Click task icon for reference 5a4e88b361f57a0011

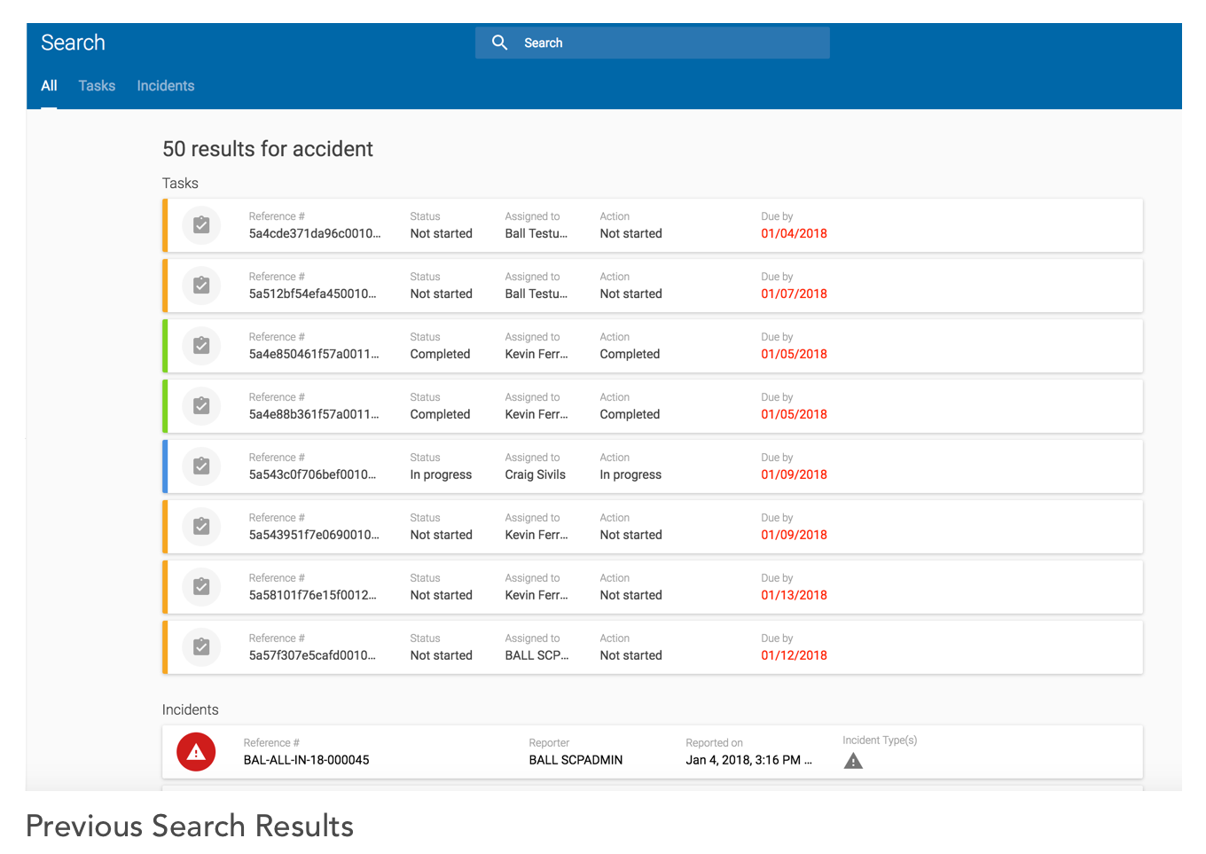201,406
